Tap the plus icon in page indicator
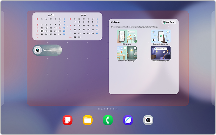 pyautogui.click(x=117, y=109)
